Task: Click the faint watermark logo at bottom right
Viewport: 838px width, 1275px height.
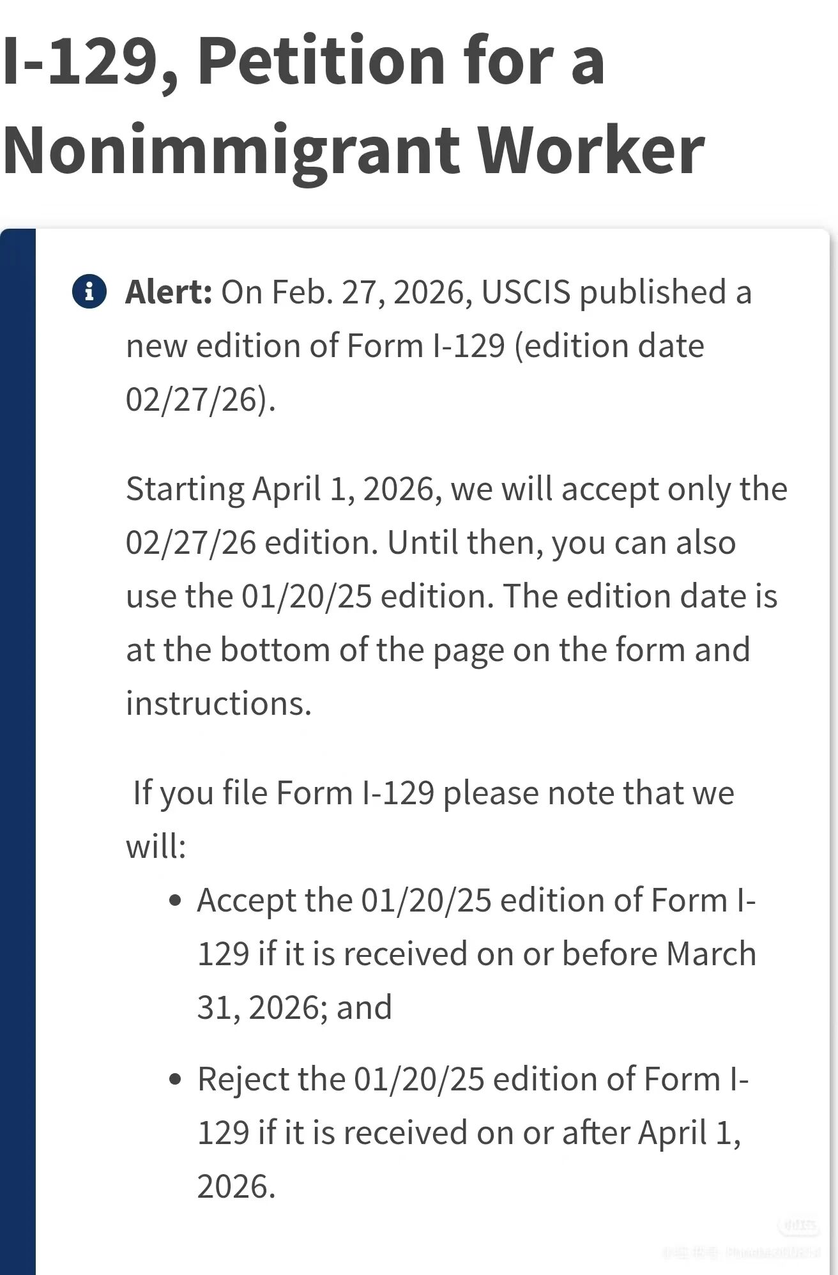Action: (x=797, y=1226)
